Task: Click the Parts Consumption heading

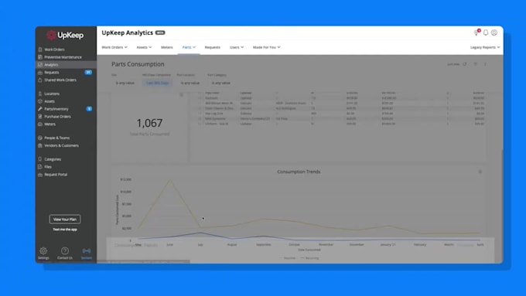Action: click(x=138, y=64)
